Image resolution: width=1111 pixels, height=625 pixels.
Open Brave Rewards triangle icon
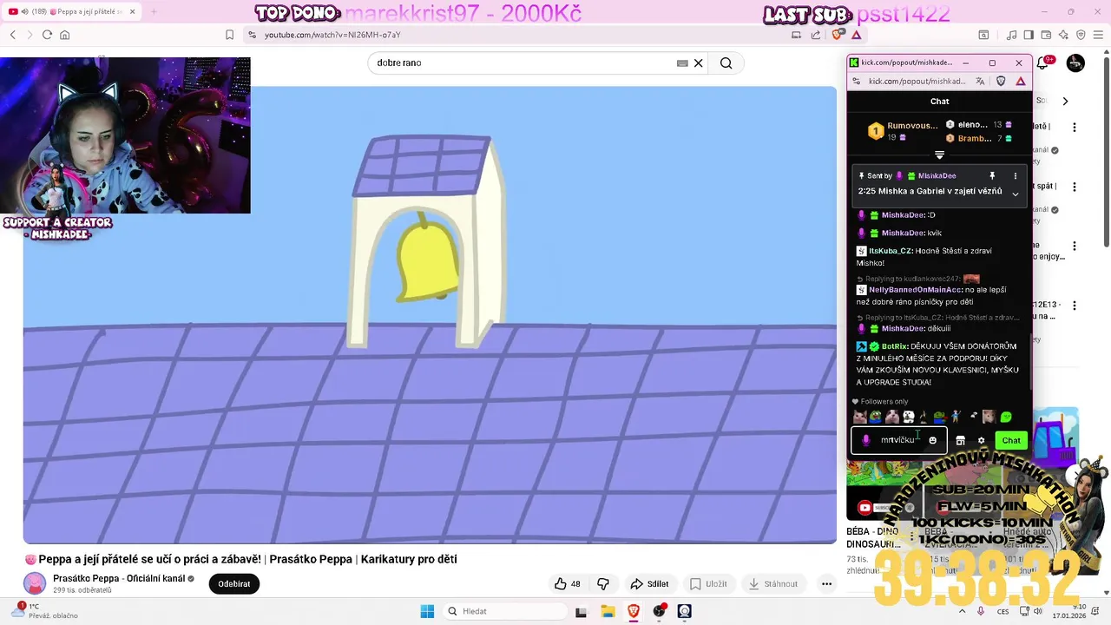[x=857, y=35]
